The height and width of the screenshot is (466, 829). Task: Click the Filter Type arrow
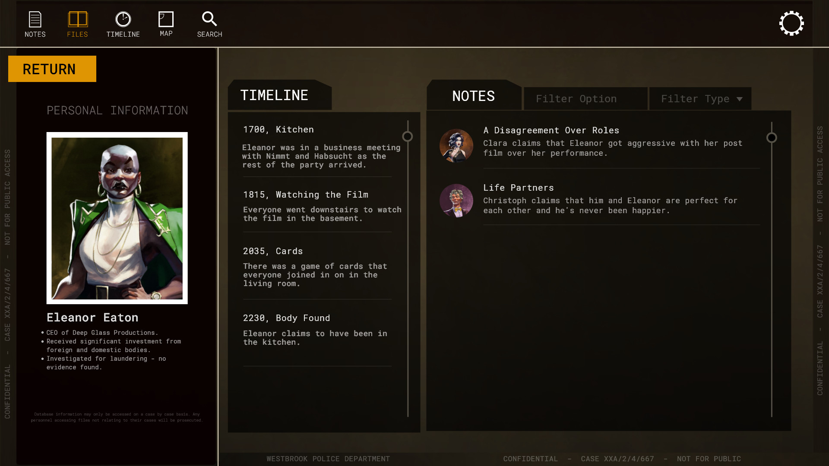pos(740,99)
